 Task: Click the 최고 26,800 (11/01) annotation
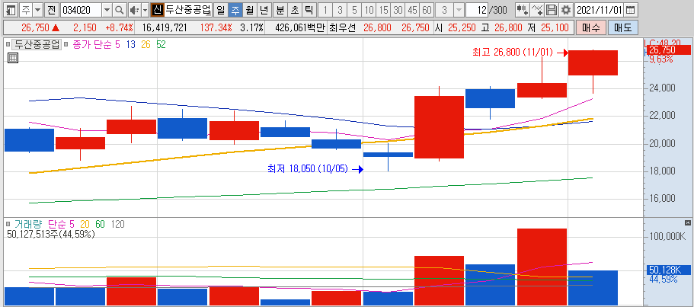coord(513,53)
